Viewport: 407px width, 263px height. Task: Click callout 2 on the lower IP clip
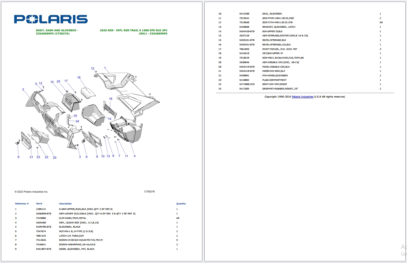coord(23,89)
